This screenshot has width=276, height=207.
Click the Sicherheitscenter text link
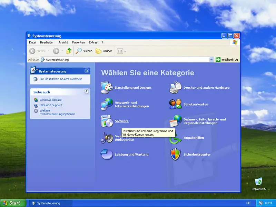pos(197,155)
